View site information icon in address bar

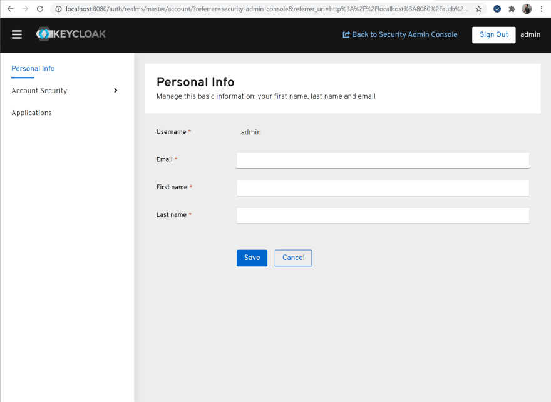[x=58, y=9]
